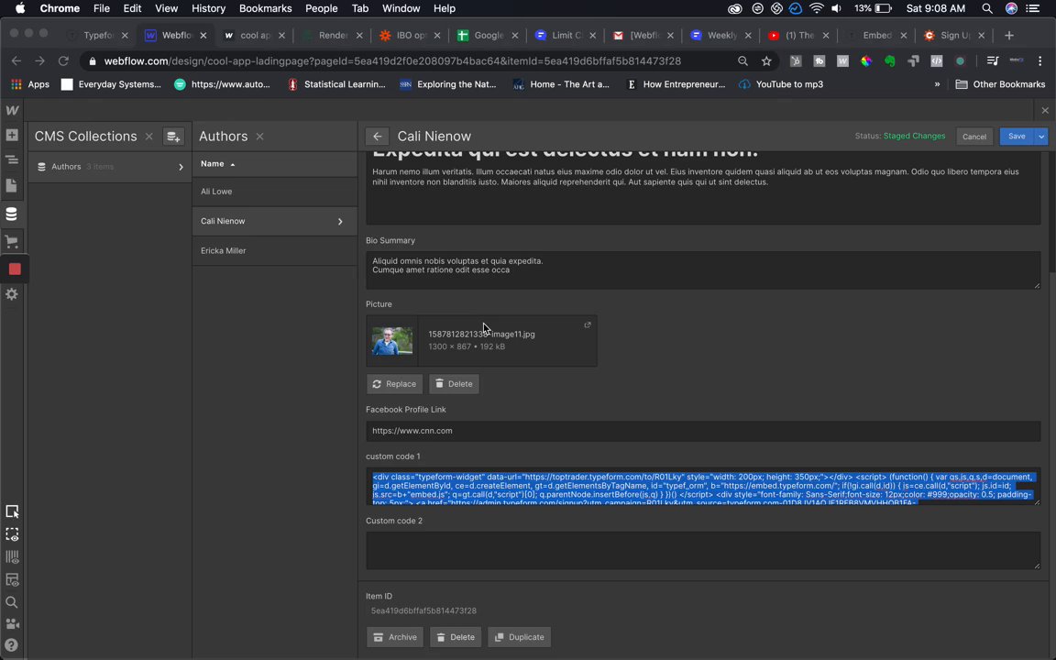Viewport: 1056px width, 660px height.
Task: Switch to the Typeform tab
Action: 98,35
